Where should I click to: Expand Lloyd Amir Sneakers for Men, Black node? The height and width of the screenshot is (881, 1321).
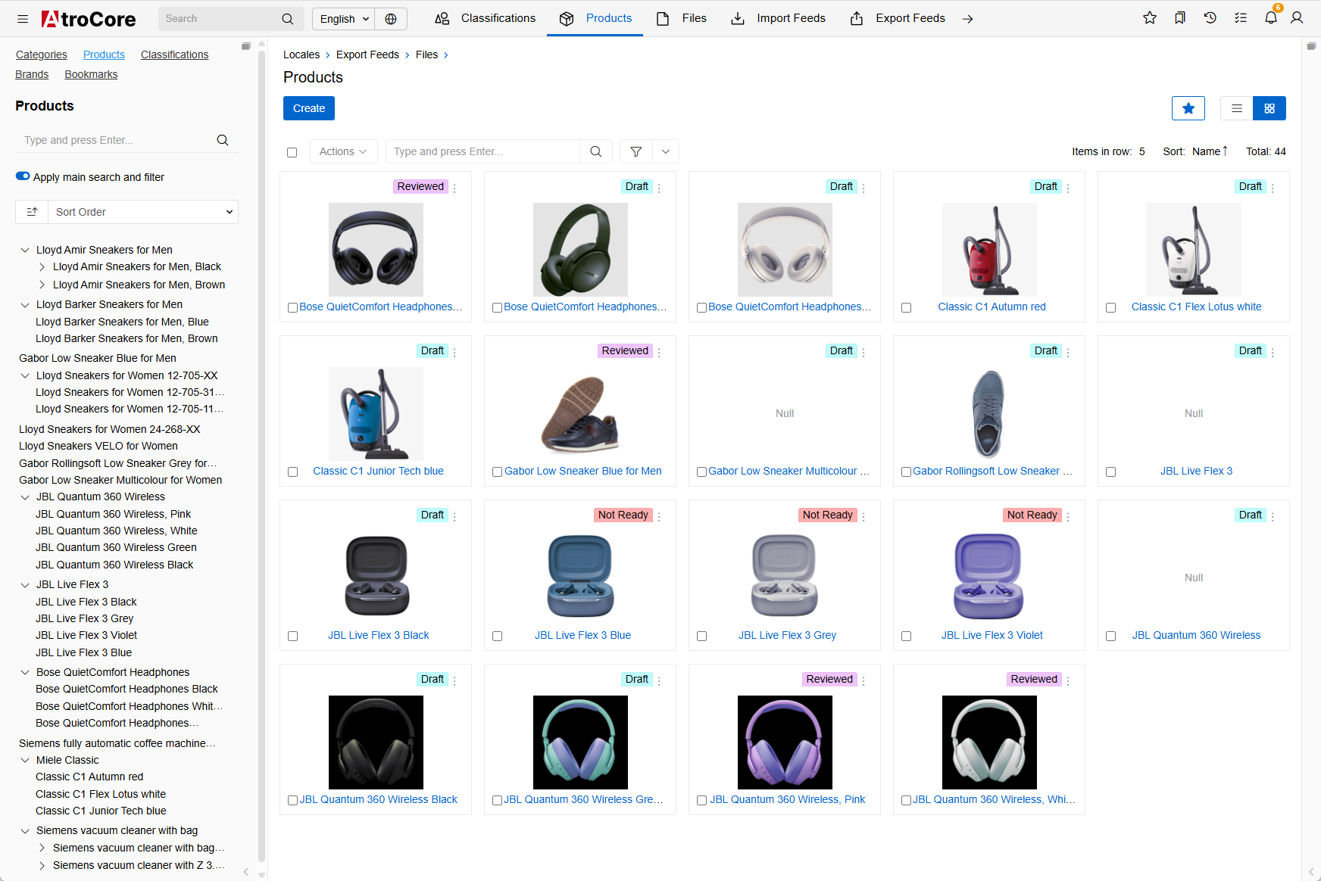[x=42, y=266]
